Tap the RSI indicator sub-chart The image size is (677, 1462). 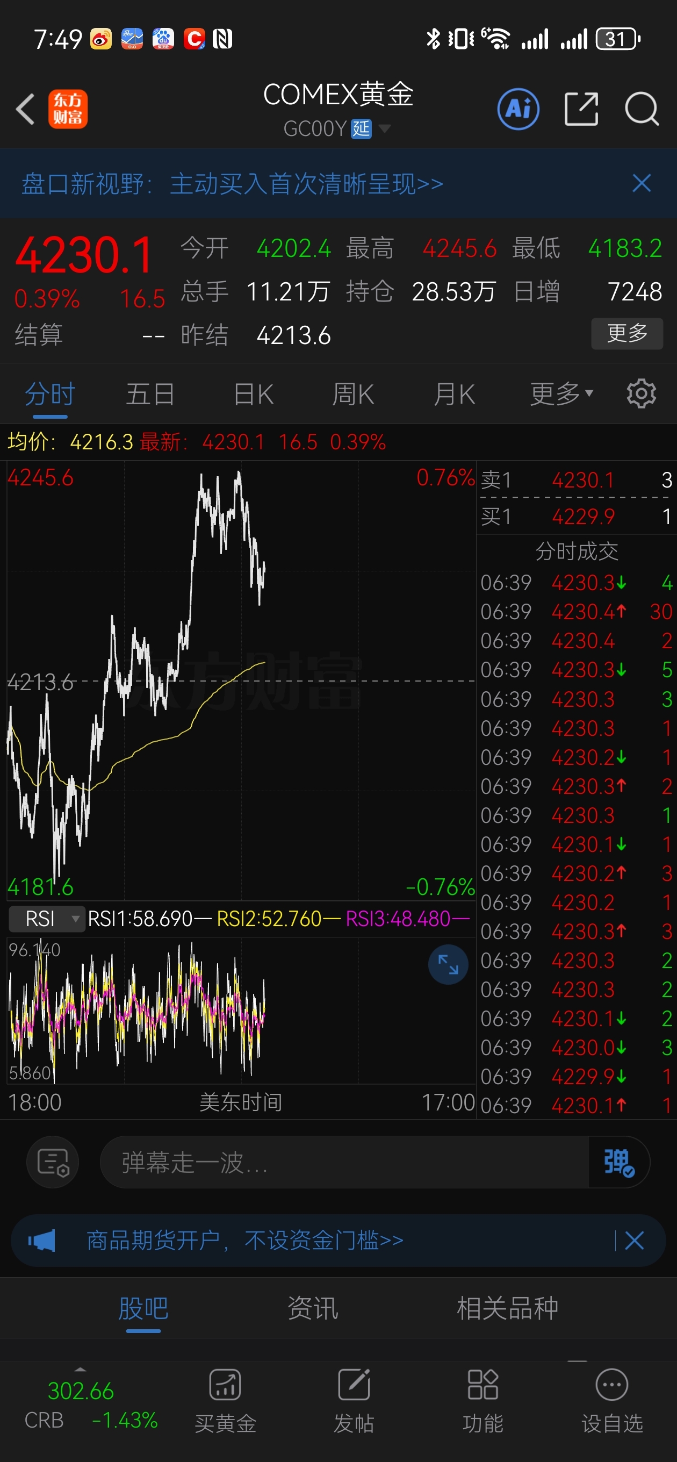pos(241,1010)
